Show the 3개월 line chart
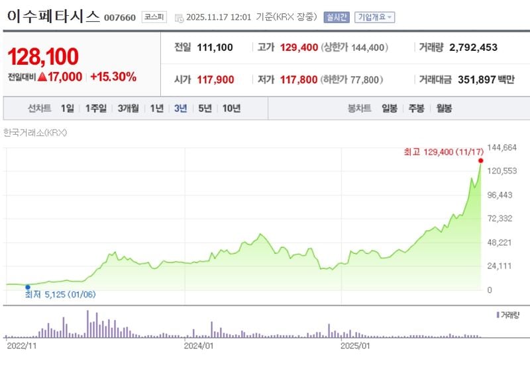Screen dimensions: 530x386 [128, 108]
